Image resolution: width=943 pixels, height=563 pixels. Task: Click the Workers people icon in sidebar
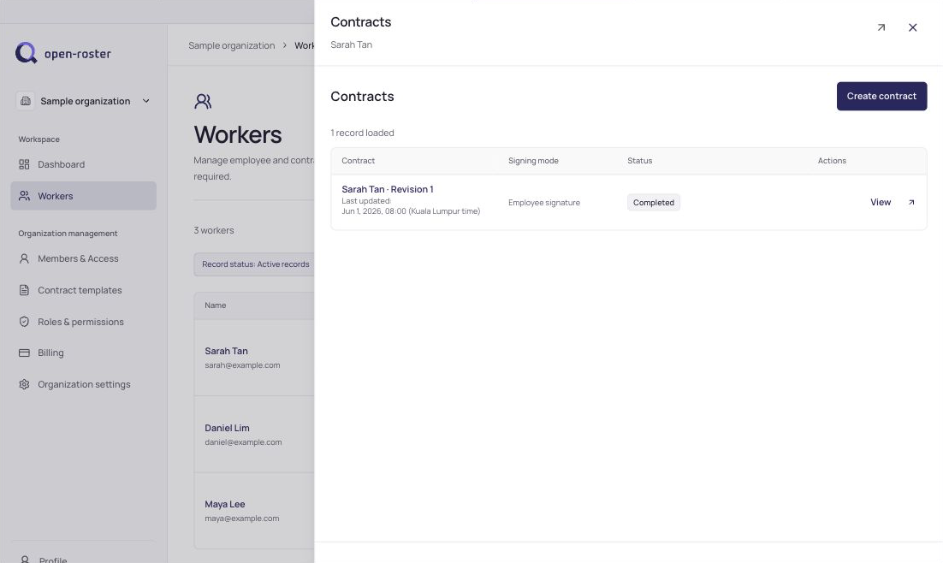[x=24, y=195]
